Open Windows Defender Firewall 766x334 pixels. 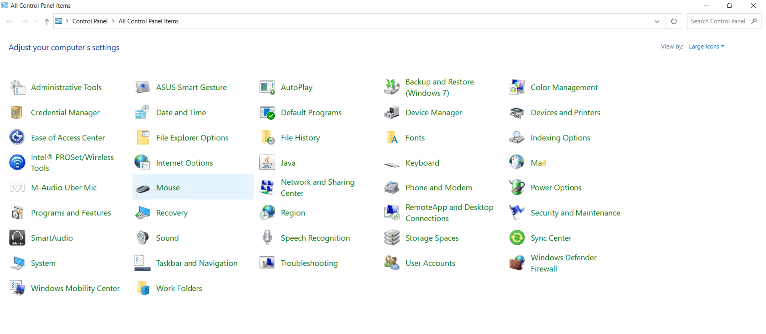[564, 263]
